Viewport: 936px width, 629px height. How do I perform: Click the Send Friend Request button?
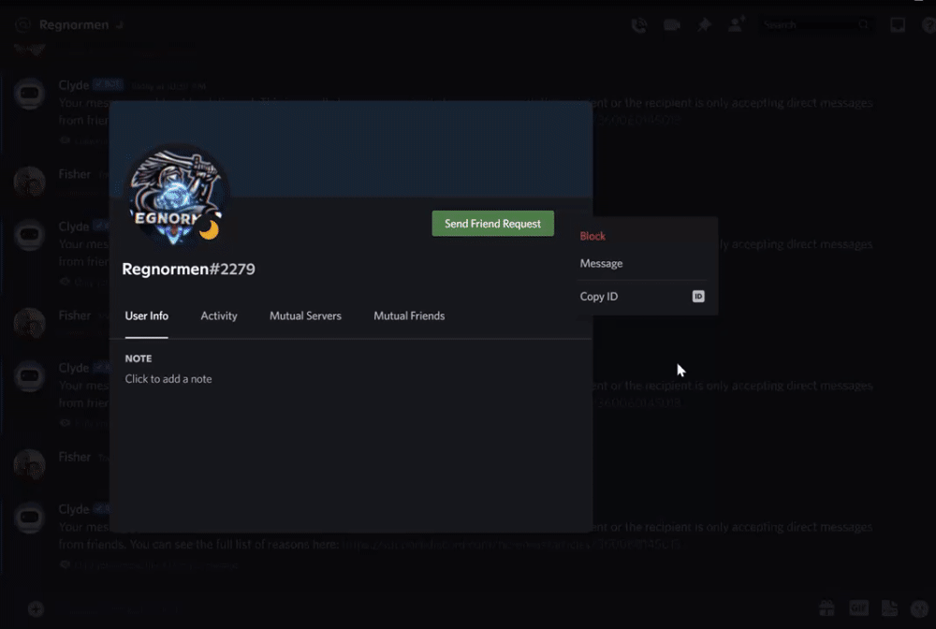tap(492, 223)
